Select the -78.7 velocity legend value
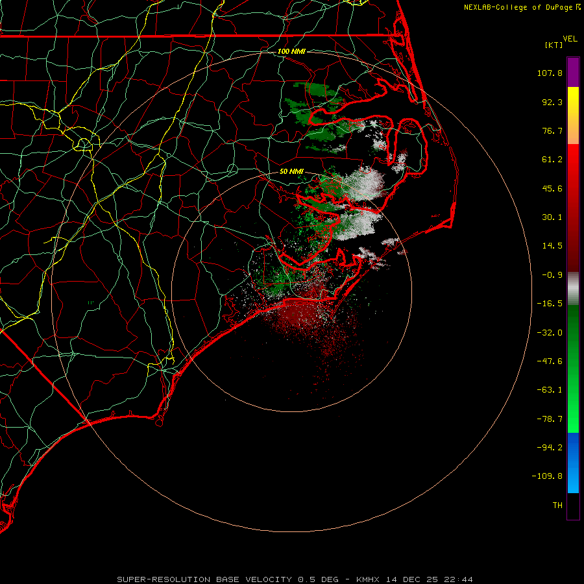 [550, 419]
